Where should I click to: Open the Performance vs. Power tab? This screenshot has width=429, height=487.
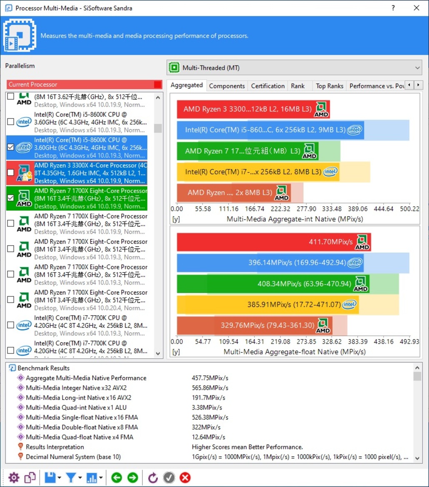(376, 86)
